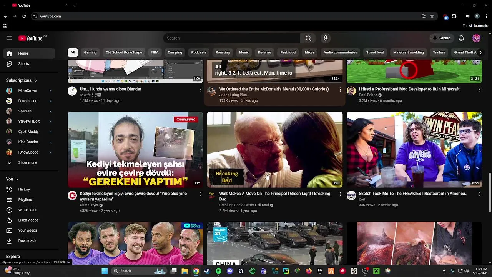492x277 pixels.
Task: Select the Street food chip
Action: tap(375, 52)
